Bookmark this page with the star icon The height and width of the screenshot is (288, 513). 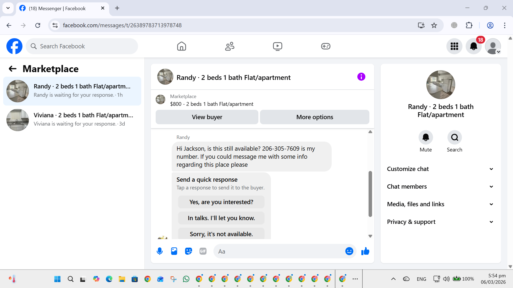(434, 25)
